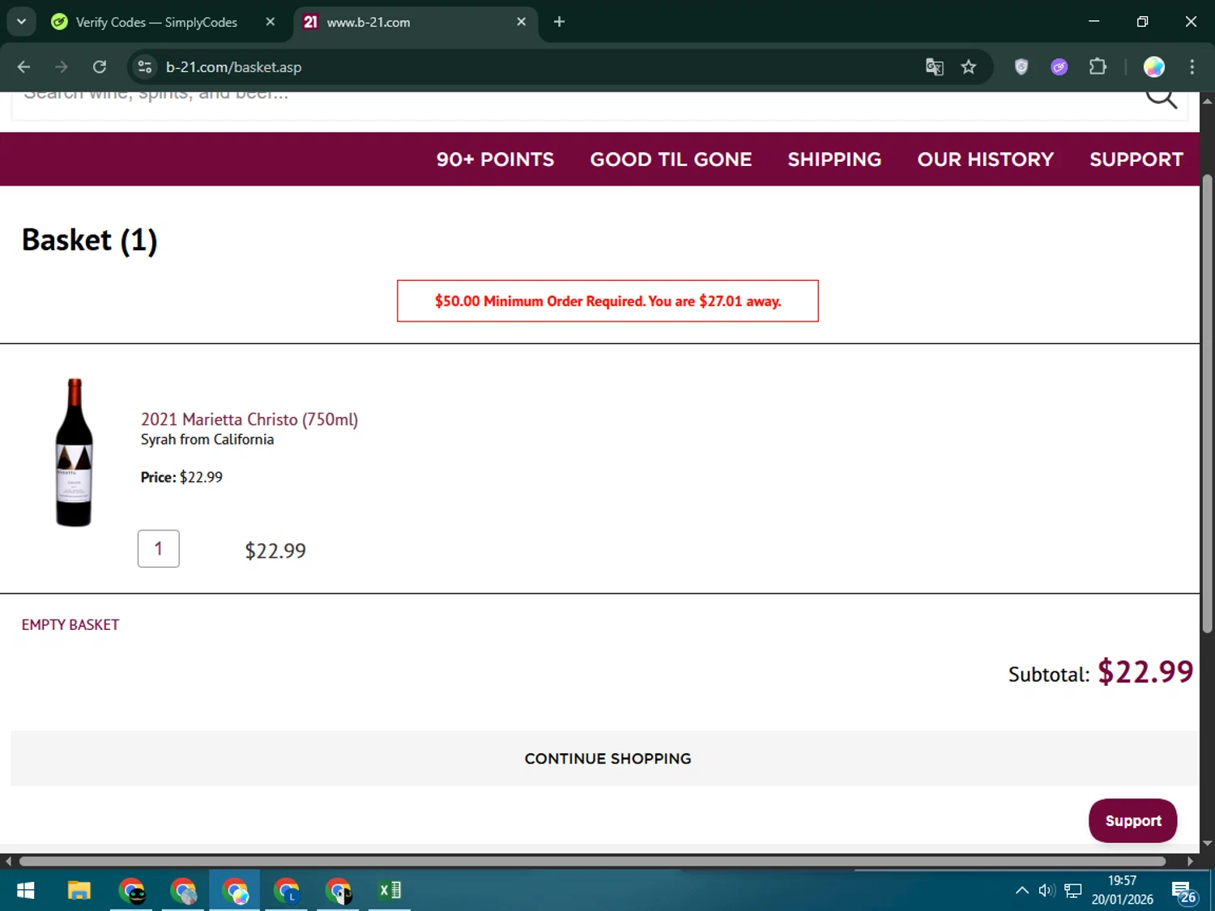The width and height of the screenshot is (1215, 911).
Task: Reload the basket page
Action: click(100, 67)
